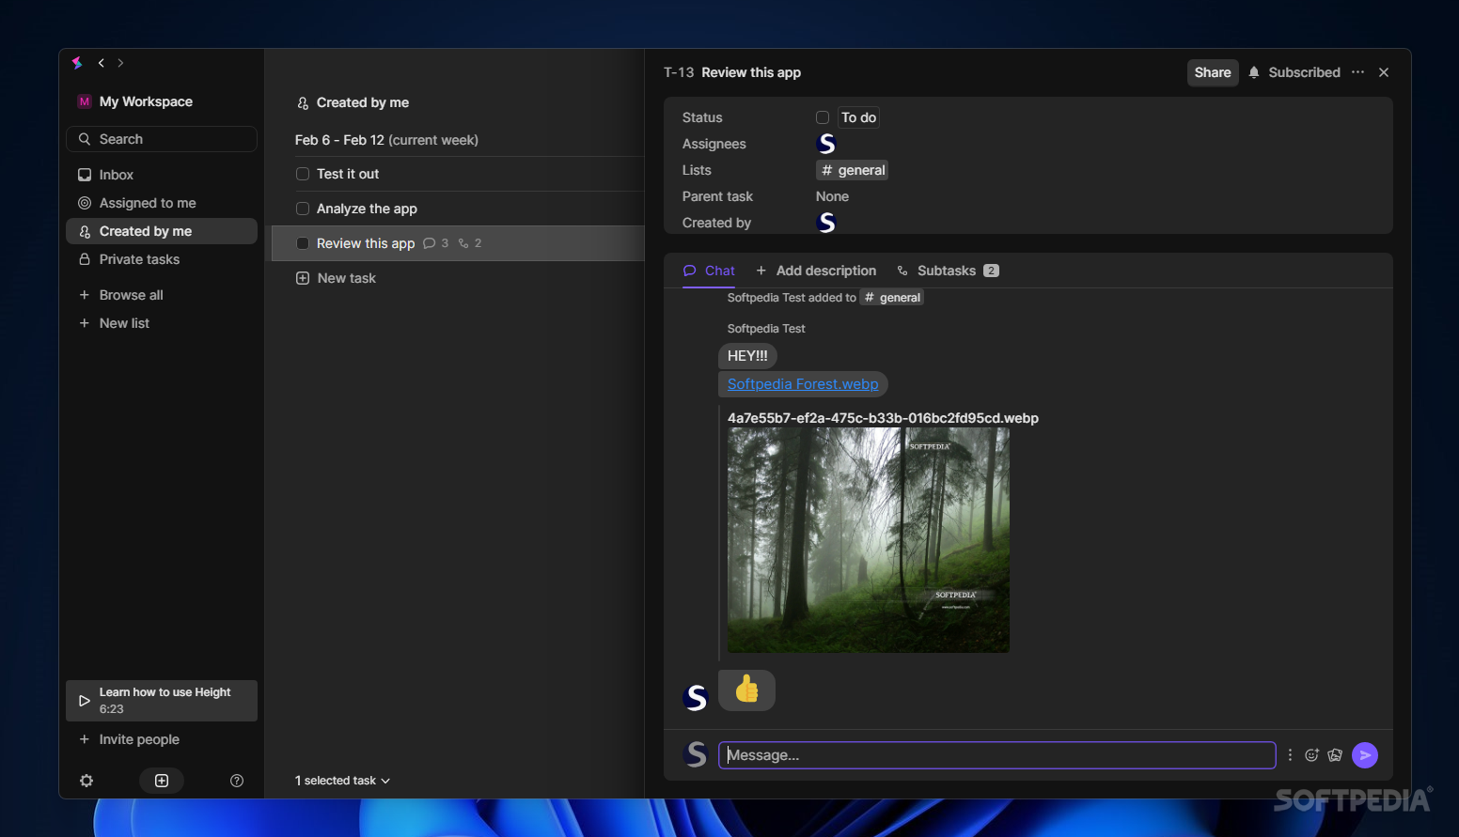Viewport: 1459px width, 837px height.
Task: Open the Softpedia Forest.webp link
Action: 803,384
